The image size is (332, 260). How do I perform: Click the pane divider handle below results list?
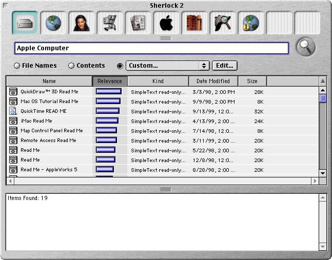[x=165, y=189]
